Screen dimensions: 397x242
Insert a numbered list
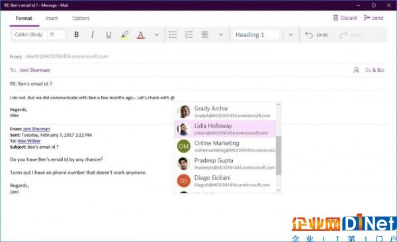point(189,34)
